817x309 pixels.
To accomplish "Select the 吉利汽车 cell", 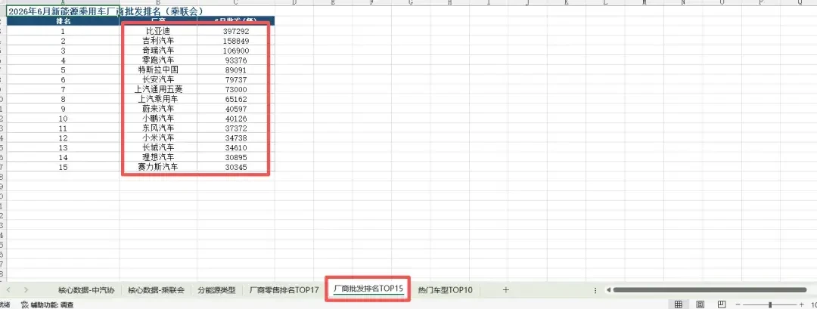I will pos(158,41).
